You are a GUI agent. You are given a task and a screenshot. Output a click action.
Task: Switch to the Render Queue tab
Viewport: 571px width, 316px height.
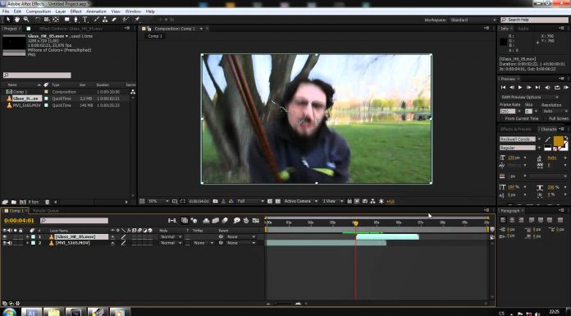45,211
